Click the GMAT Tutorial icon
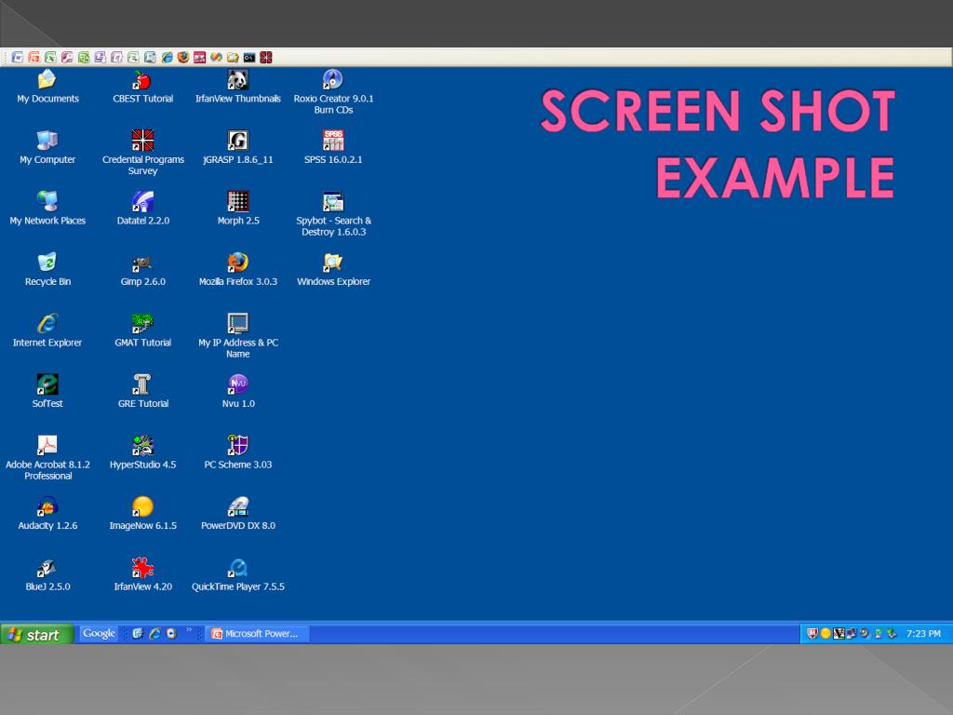This screenshot has height=715, width=953. tap(142, 331)
